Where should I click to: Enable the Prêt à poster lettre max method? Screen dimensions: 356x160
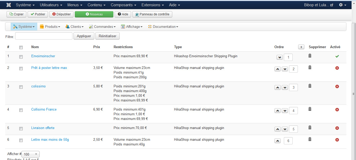coord(337,68)
